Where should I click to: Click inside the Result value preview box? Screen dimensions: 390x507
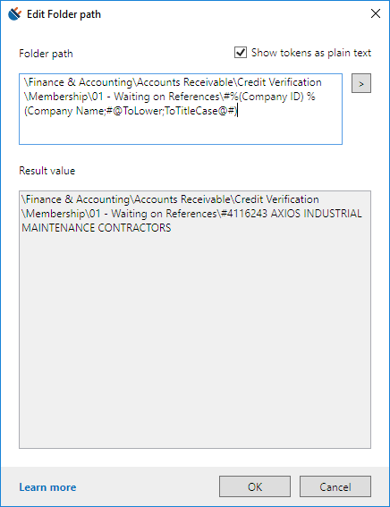click(x=195, y=319)
